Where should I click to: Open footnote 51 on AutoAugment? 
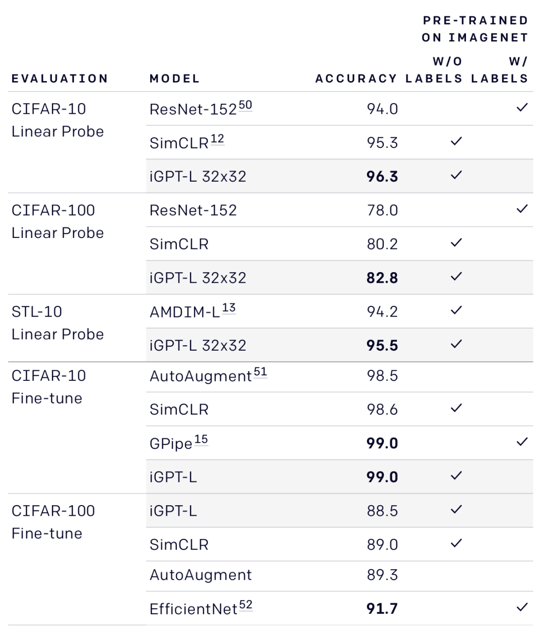(x=260, y=372)
